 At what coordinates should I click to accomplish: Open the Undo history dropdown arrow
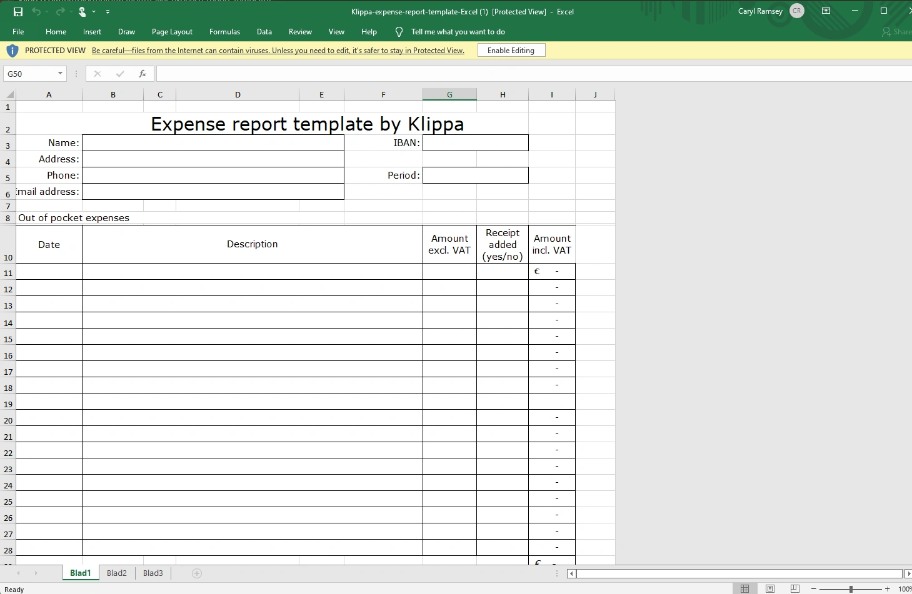tap(48, 12)
